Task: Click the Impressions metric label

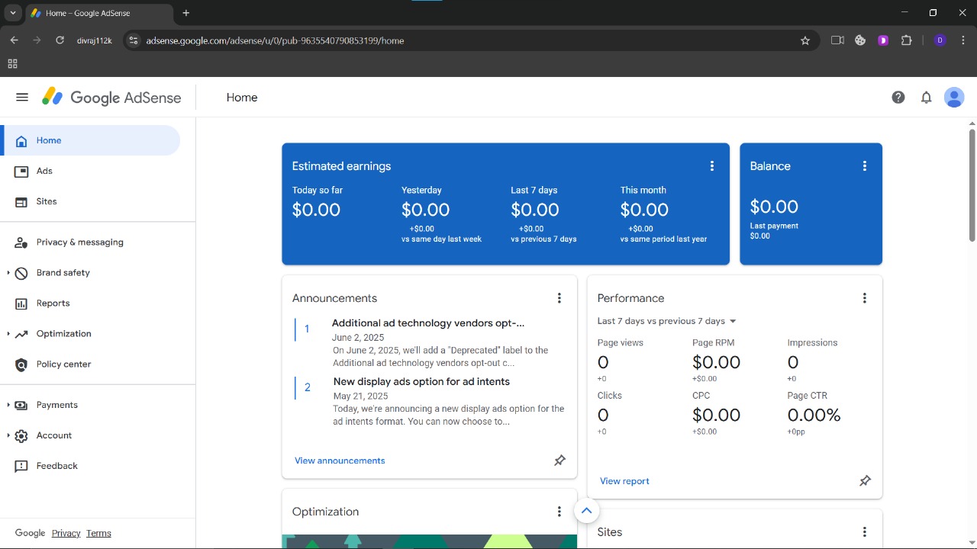Action: [x=812, y=342]
